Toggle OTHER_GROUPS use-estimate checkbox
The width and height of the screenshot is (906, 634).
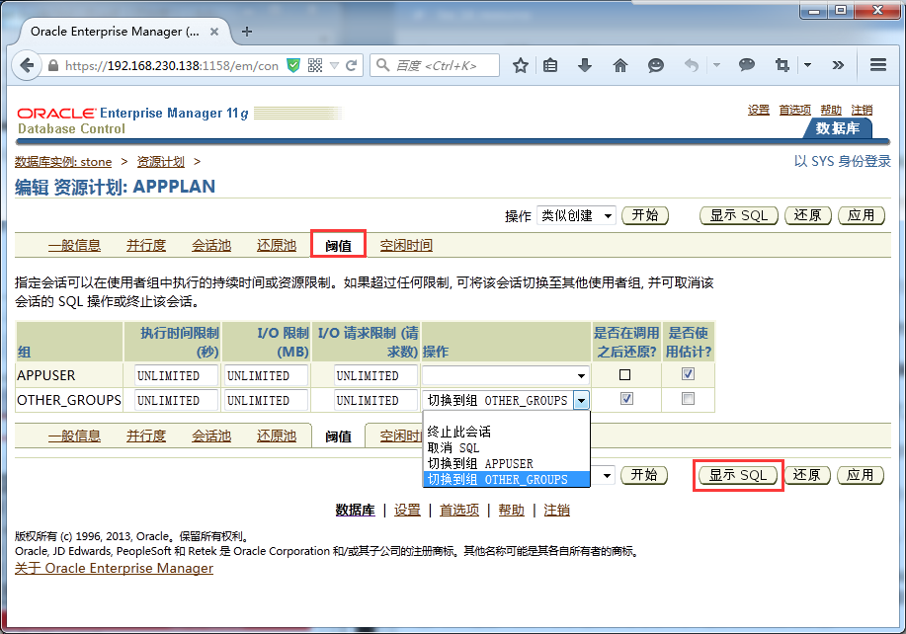point(688,399)
